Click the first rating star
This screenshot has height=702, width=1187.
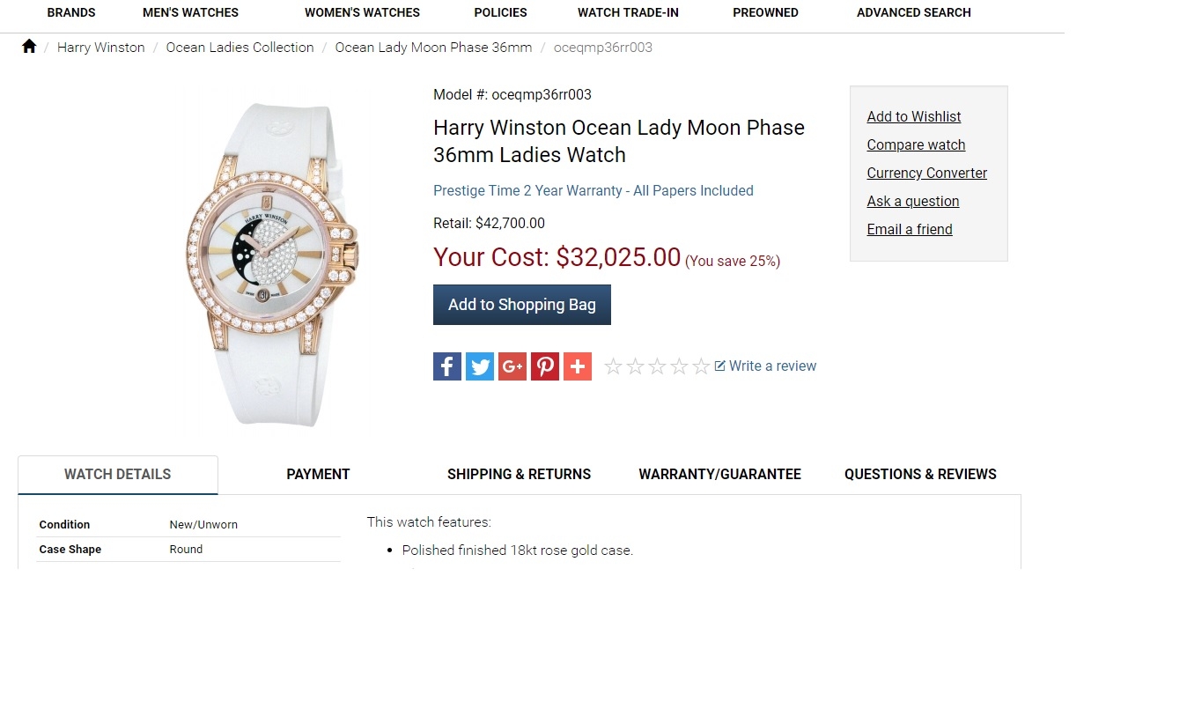pyautogui.click(x=614, y=366)
